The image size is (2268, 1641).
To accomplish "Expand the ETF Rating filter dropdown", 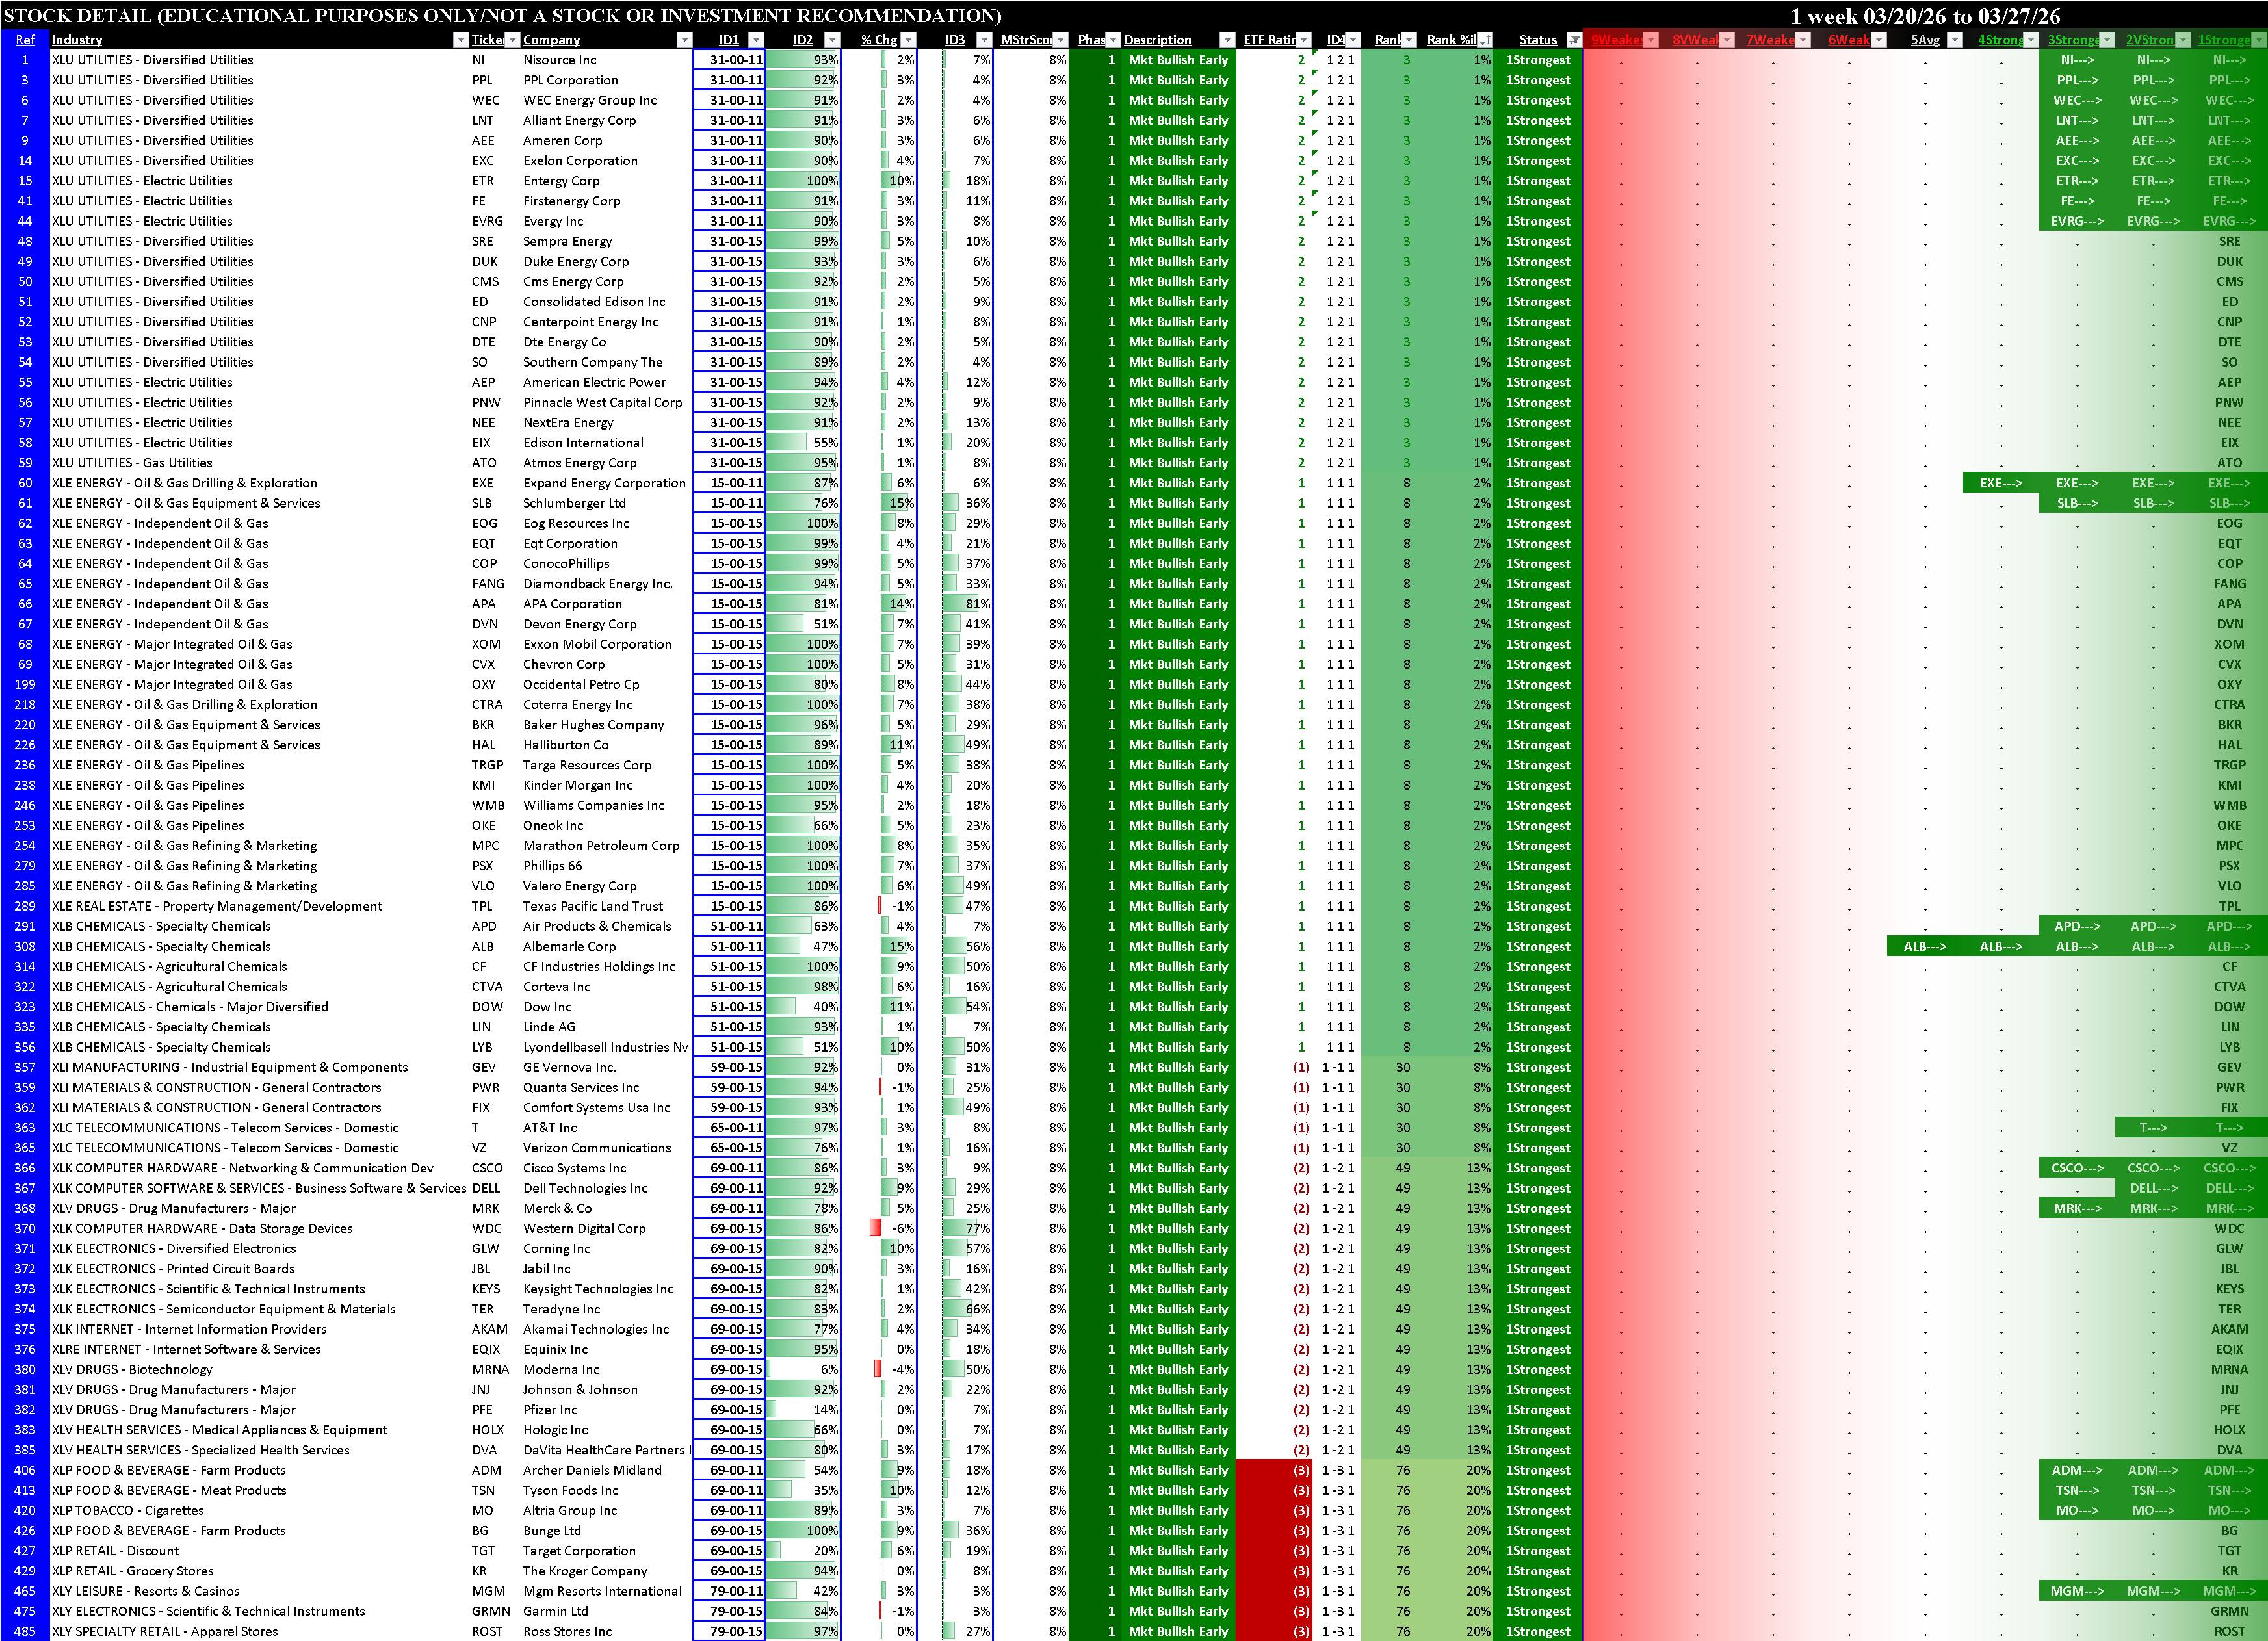I will (x=1303, y=40).
